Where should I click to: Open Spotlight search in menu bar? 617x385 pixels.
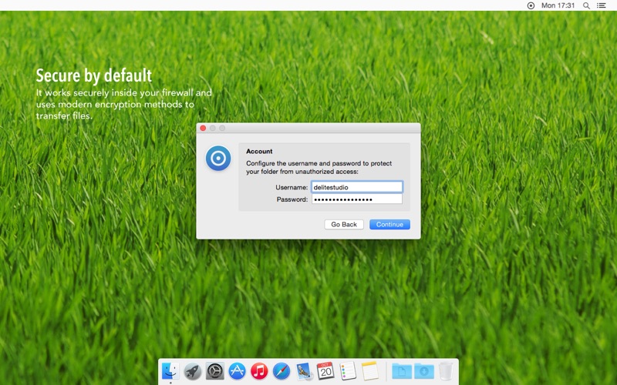[x=586, y=5]
